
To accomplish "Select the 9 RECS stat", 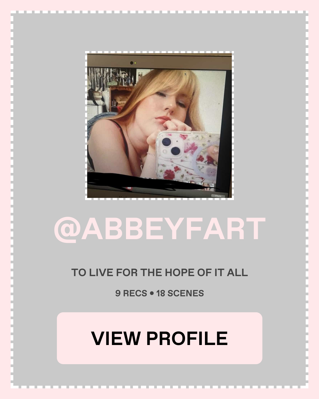I will point(131,293).
